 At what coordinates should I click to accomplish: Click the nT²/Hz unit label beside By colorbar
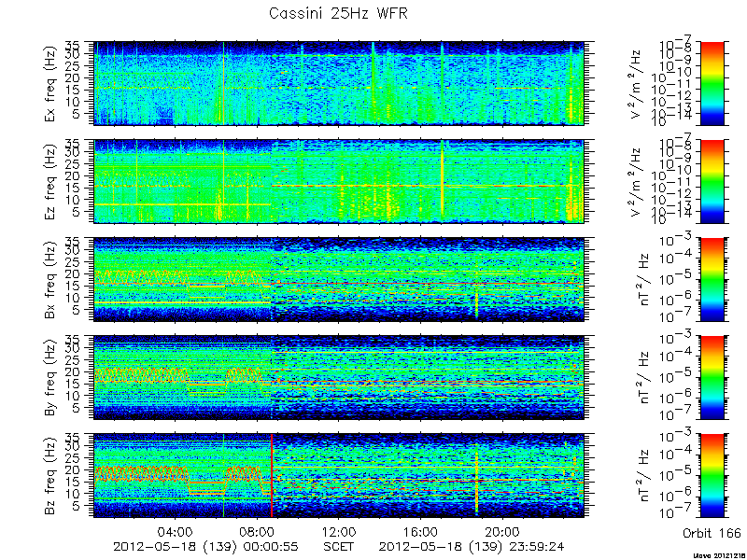643,378
